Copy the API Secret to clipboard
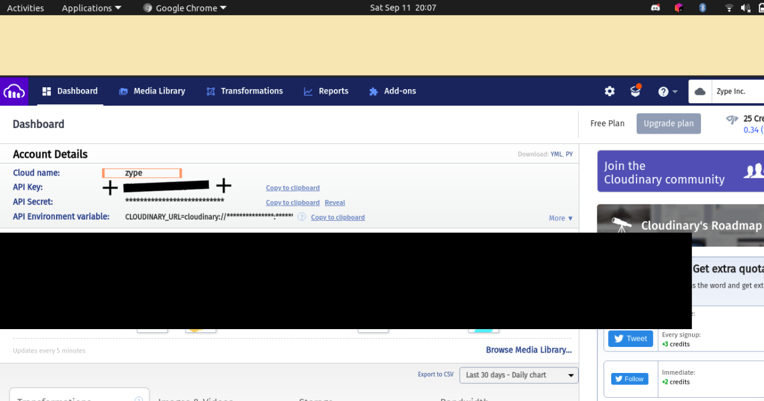 (x=293, y=202)
